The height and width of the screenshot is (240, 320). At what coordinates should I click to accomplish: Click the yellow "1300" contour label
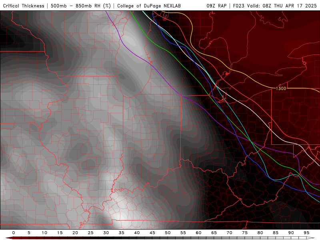coord(281,88)
